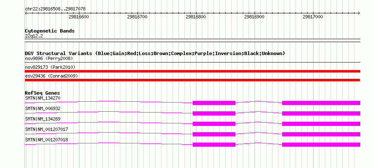Click the shorter exon of NM_001207018 near 29816800

(x=214, y=145)
